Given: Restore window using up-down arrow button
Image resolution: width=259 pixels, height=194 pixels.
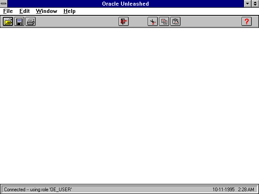Looking at the screenshot, I should (x=255, y=4).
